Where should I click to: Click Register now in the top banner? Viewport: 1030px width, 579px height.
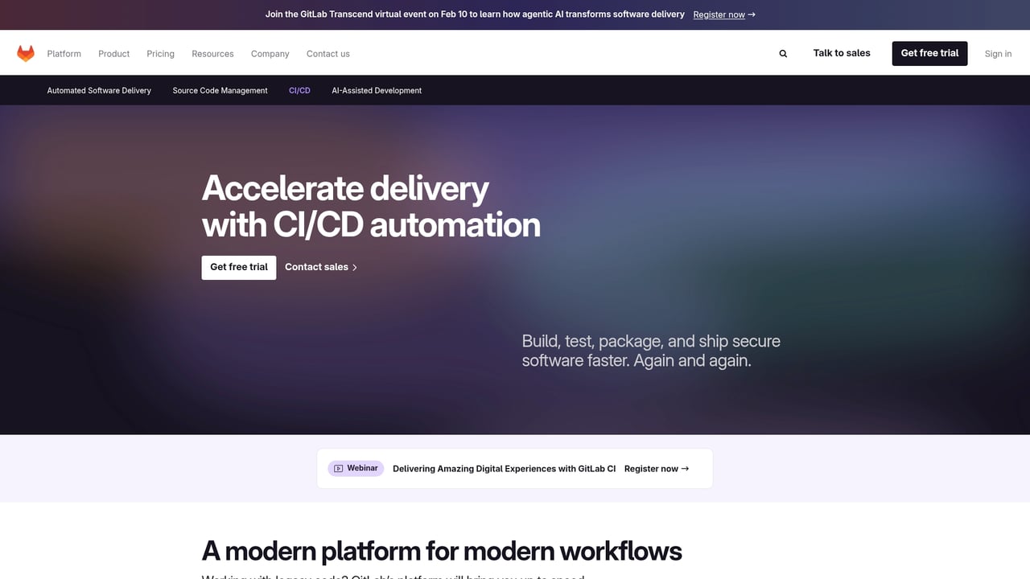pyautogui.click(x=719, y=14)
